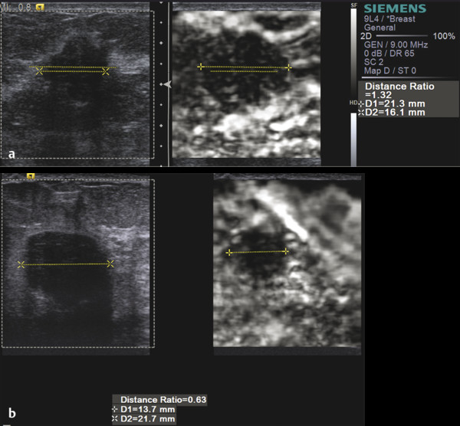This screenshot has height=426, width=460.
Task: Select D1=13.7 mm measurement entry
Action: [x=146, y=410]
